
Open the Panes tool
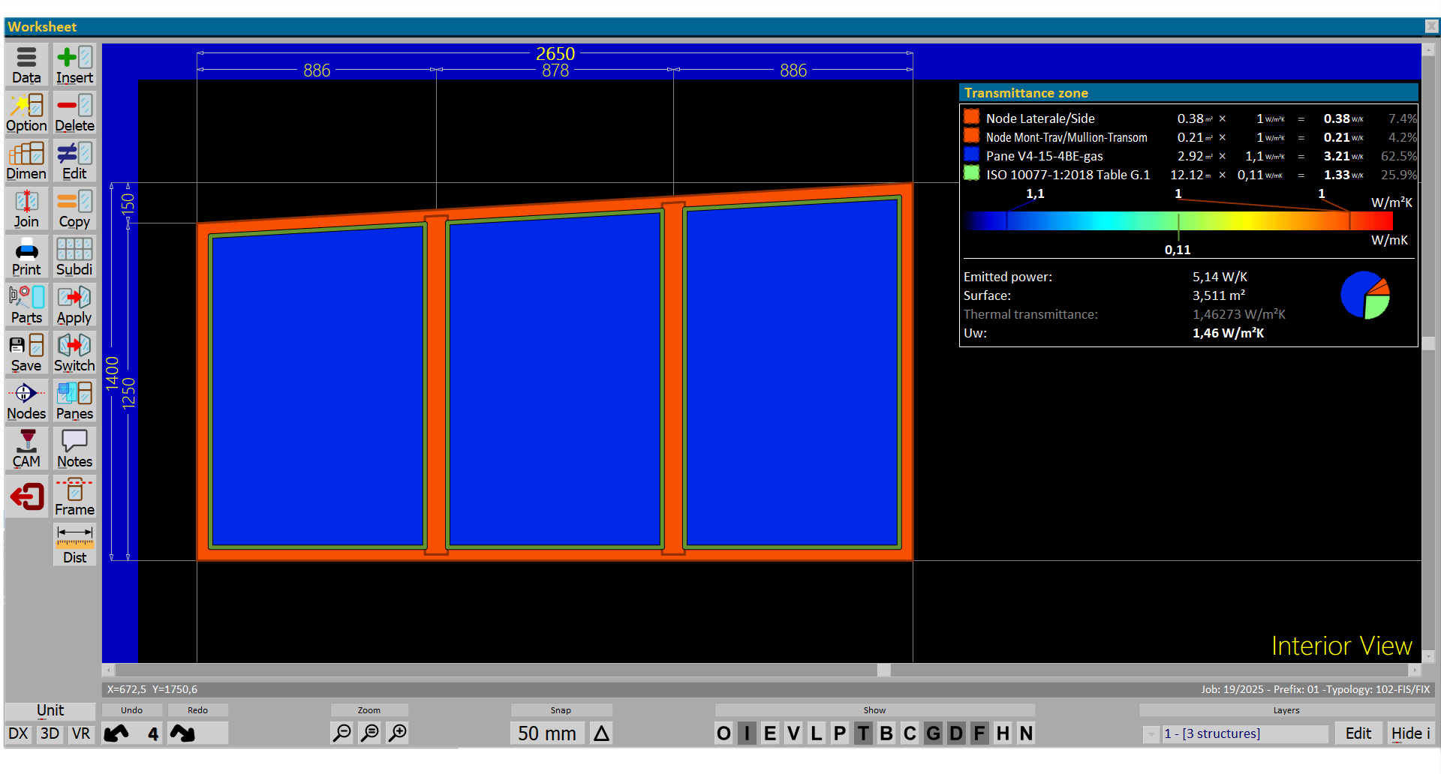click(x=74, y=401)
